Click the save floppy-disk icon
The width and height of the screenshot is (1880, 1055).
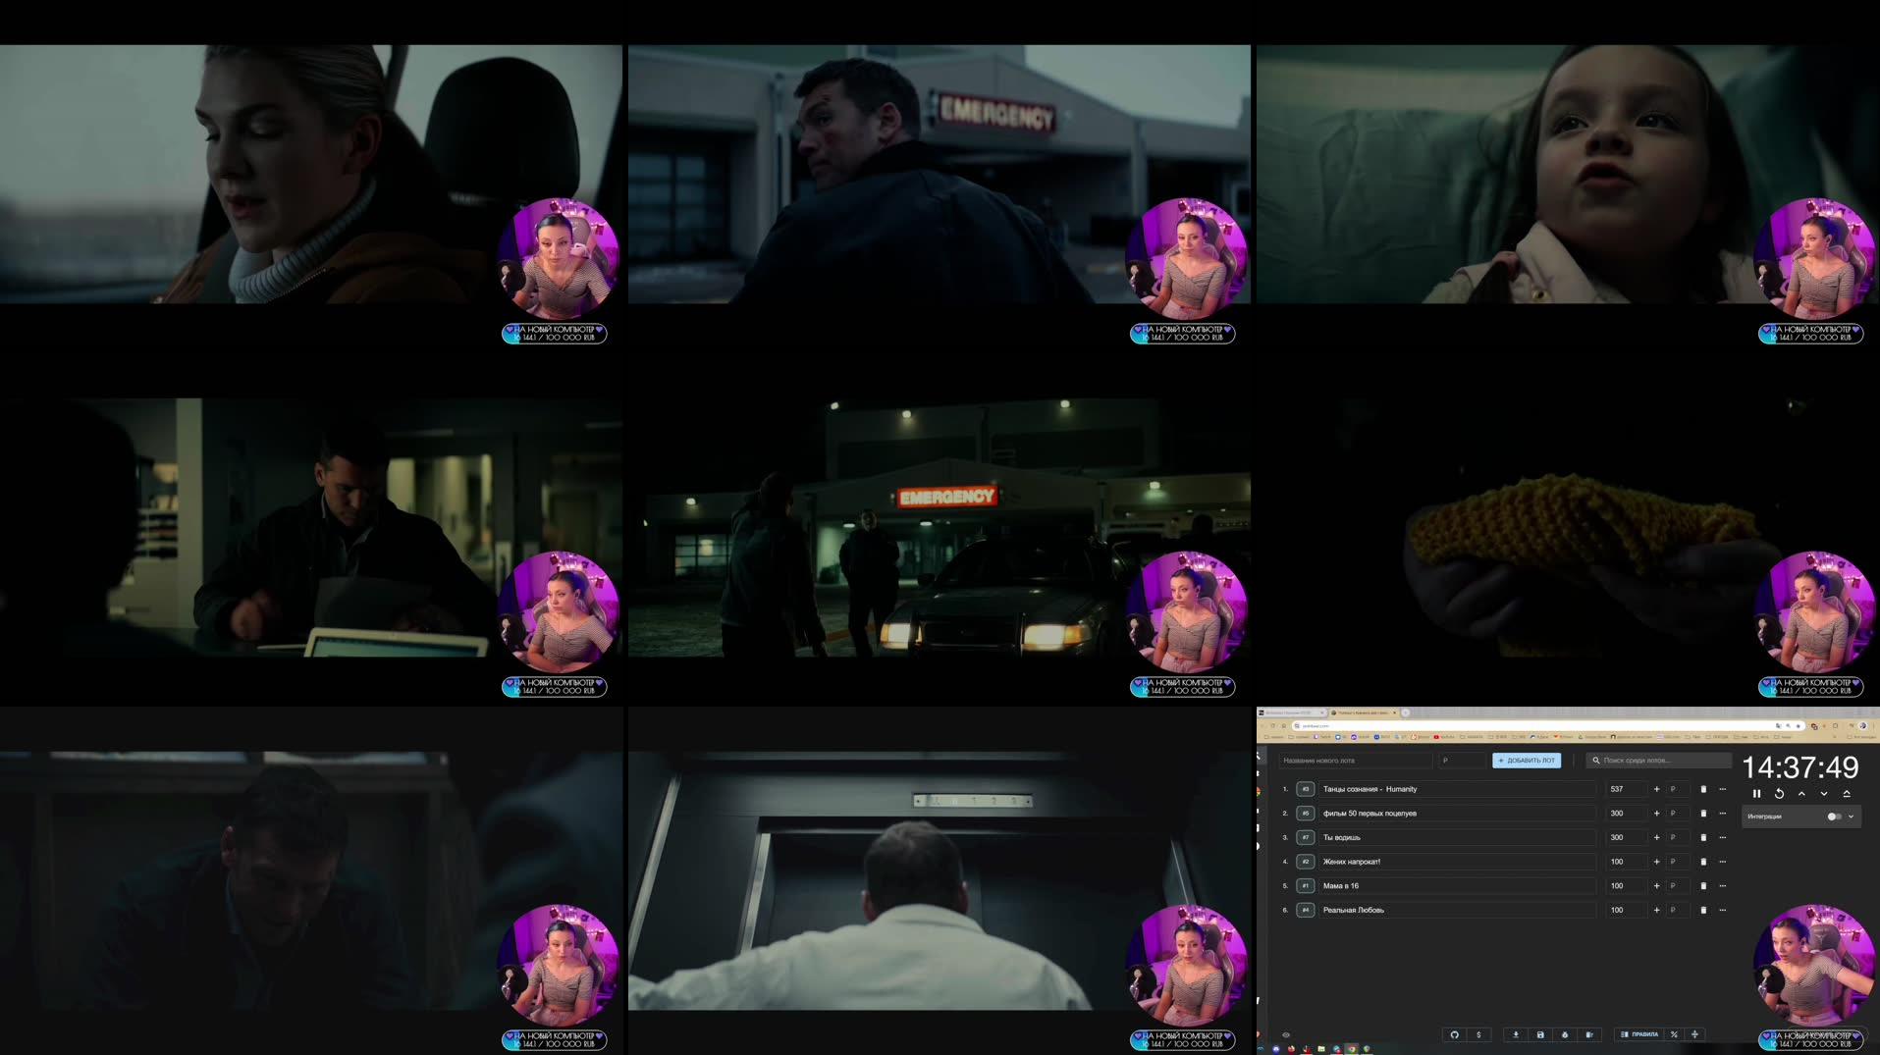click(x=1540, y=1034)
